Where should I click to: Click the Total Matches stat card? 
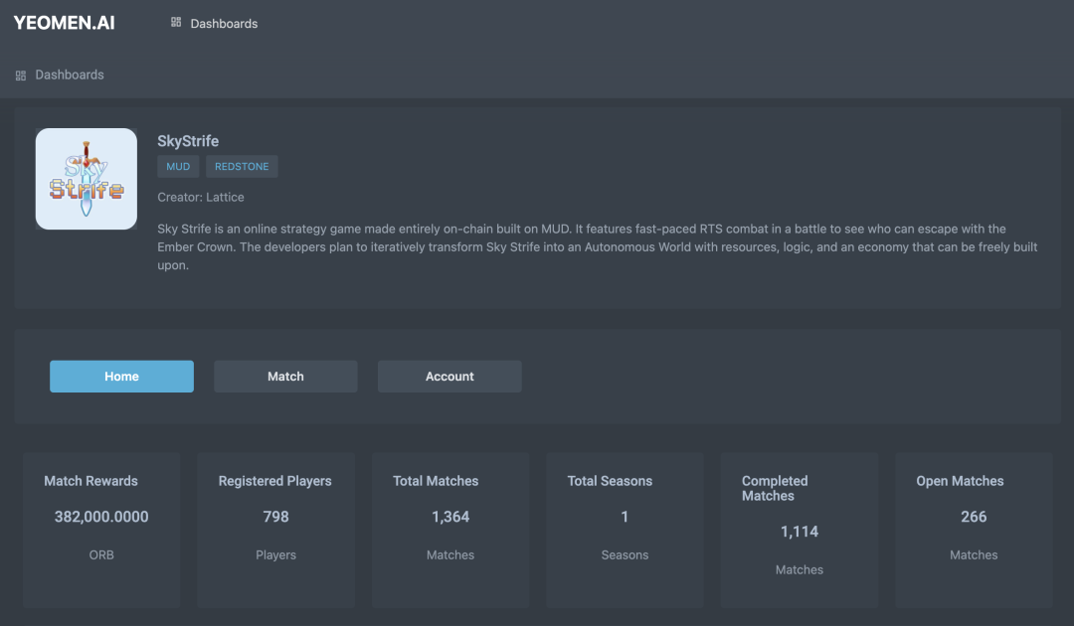pos(450,529)
